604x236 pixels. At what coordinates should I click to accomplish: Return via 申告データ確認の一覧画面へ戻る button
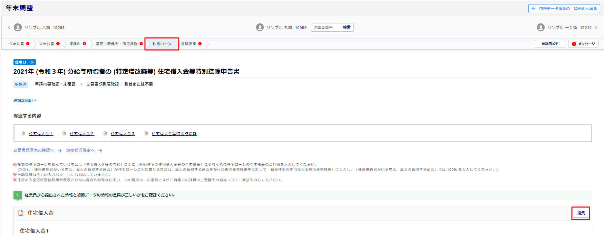pyautogui.click(x=564, y=9)
